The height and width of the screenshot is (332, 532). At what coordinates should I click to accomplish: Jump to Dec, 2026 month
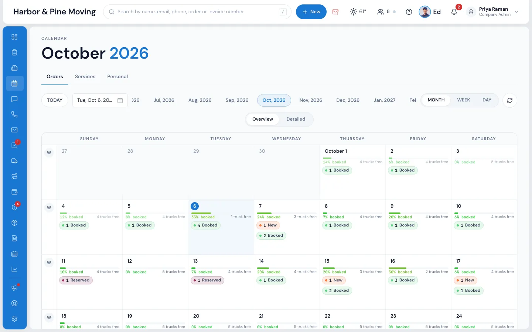tap(348, 100)
